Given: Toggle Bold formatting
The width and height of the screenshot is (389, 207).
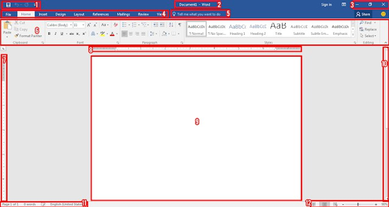Looking at the screenshot, I should pos(49,34).
